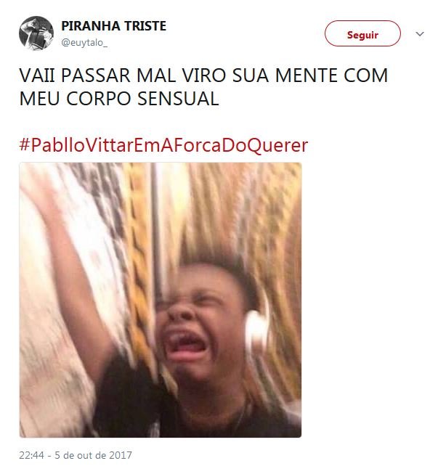Show more actions via the down chevron

coord(420,34)
